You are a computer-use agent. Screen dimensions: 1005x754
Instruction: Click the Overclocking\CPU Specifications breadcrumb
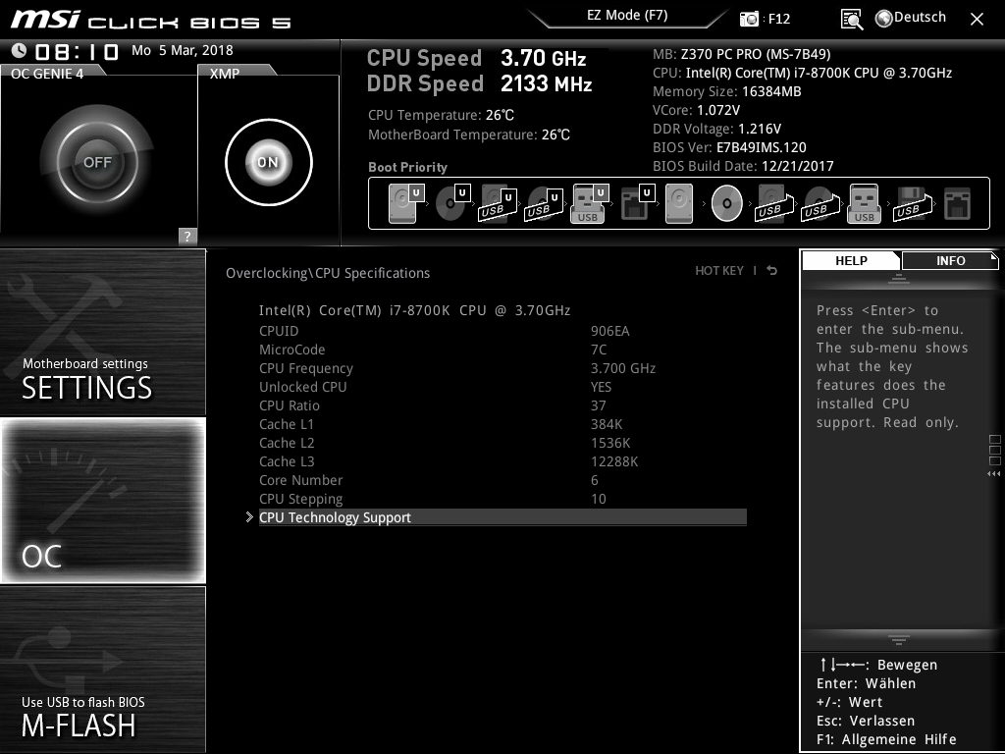tap(328, 273)
